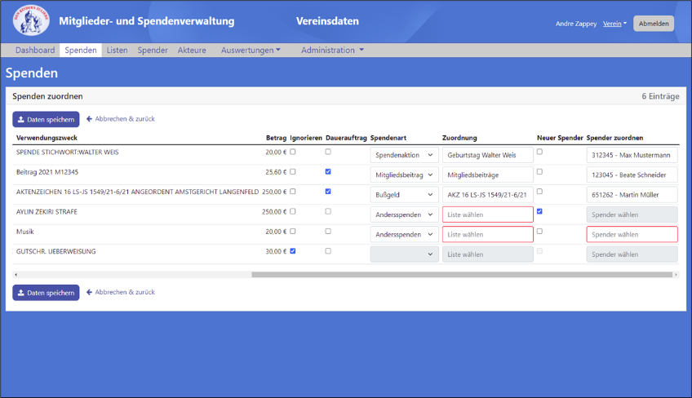692x398 pixels.
Task: Go to the Akteure tab
Action: click(192, 51)
